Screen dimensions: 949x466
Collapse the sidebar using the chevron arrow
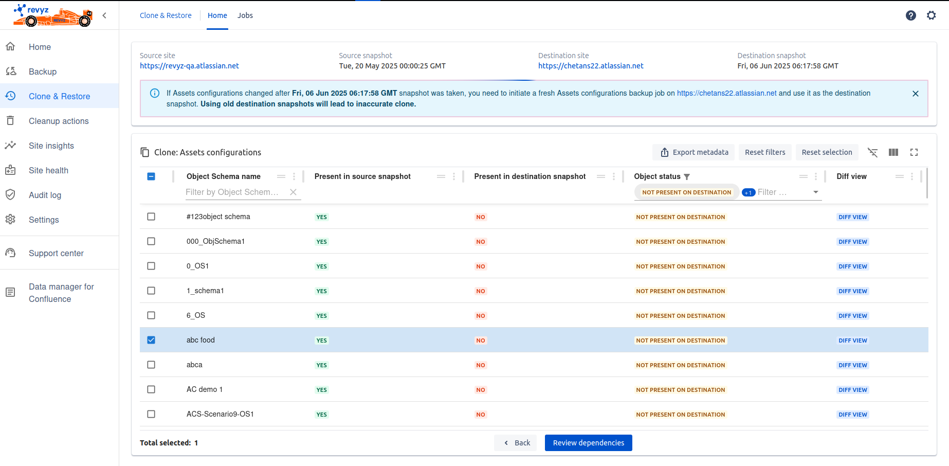[x=104, y=15]
